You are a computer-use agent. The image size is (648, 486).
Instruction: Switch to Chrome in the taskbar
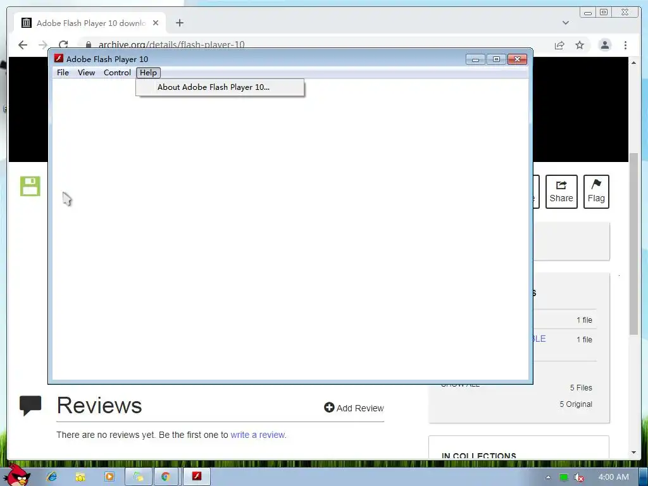(x=166, y=477)
